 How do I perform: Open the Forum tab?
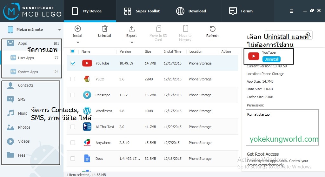coord(241,11)
